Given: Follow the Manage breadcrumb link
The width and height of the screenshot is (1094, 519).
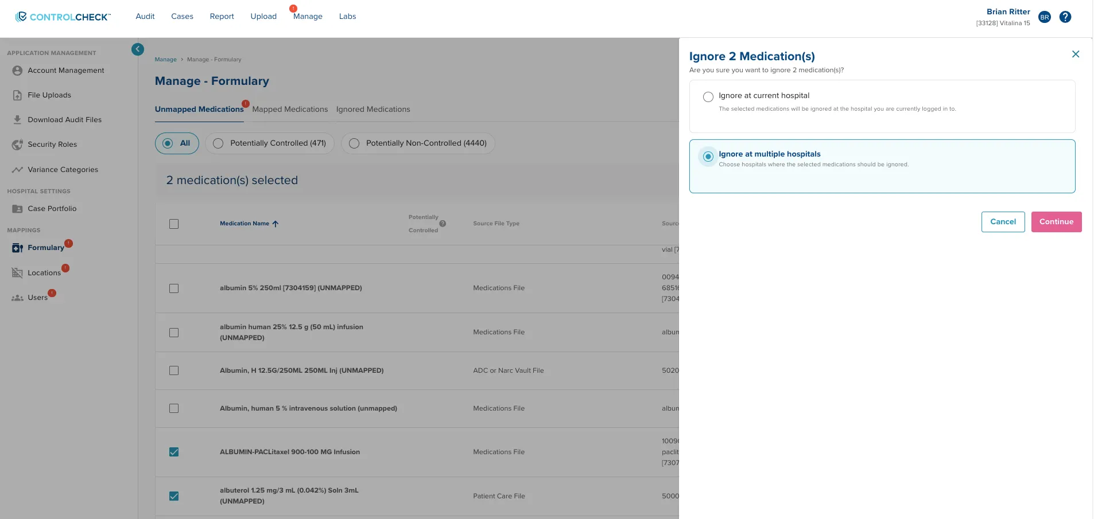Looking at the screenshot, I should [166, 60].
